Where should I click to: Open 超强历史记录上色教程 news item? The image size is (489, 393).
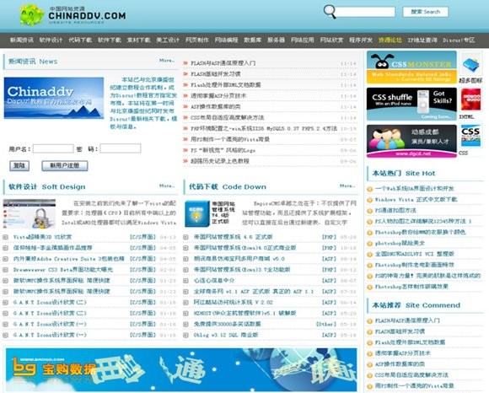click(220, 161)
